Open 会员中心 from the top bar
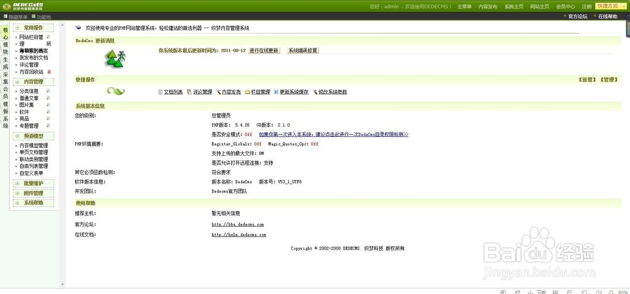 point(566,7)
